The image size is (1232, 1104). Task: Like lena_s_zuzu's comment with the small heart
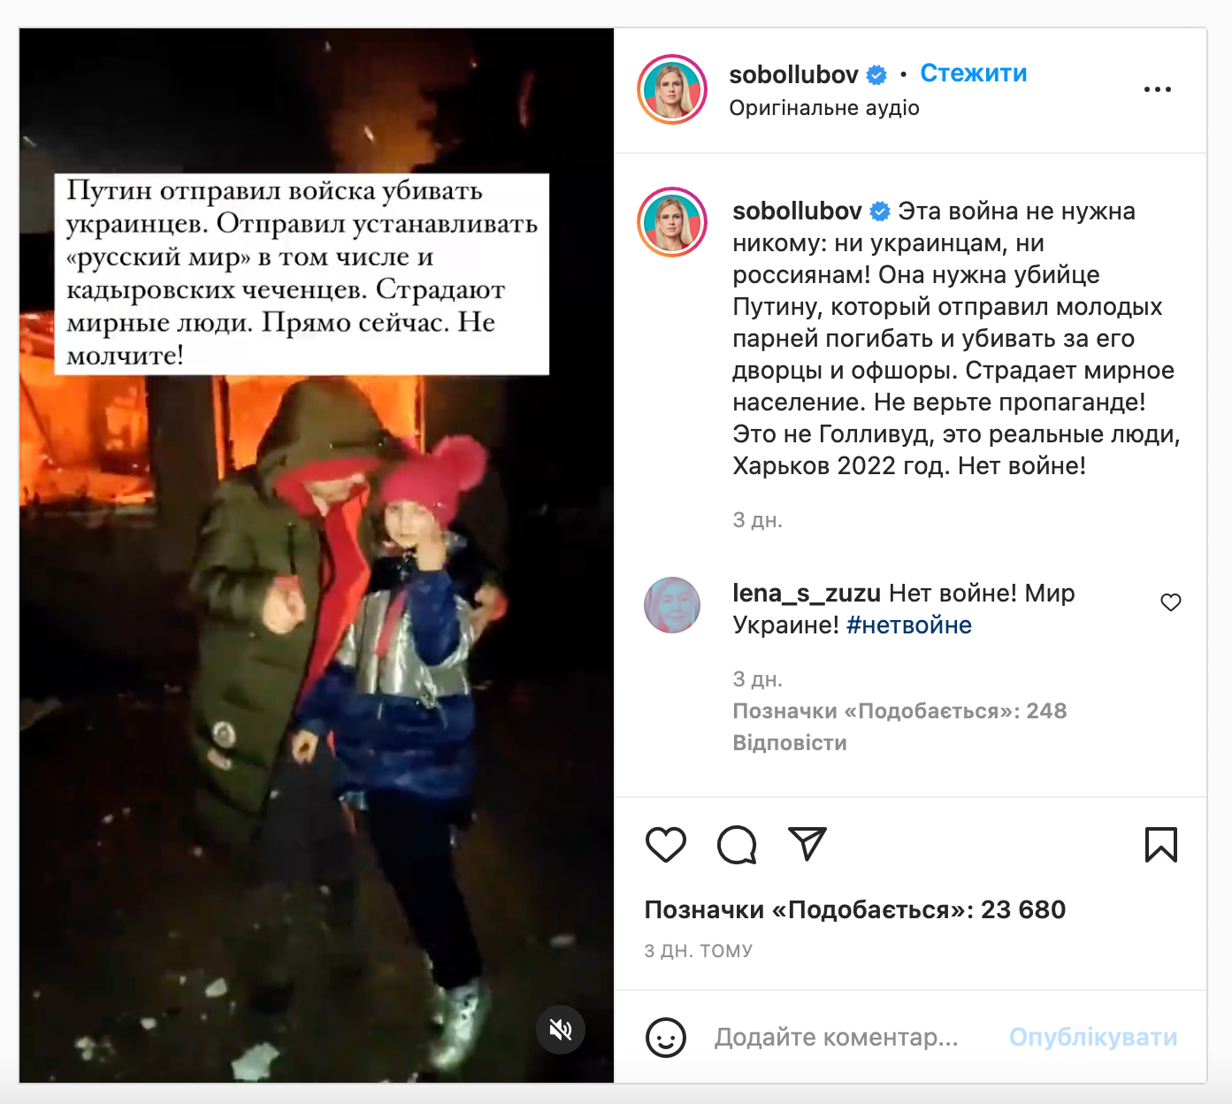(x=1171, y=602)
